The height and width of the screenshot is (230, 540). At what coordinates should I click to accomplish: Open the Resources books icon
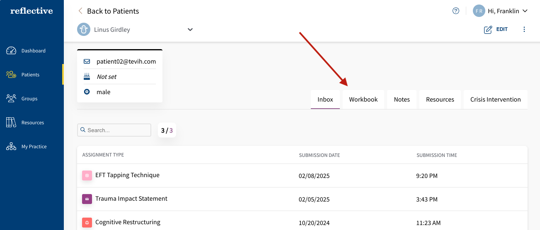coord(11,123)
